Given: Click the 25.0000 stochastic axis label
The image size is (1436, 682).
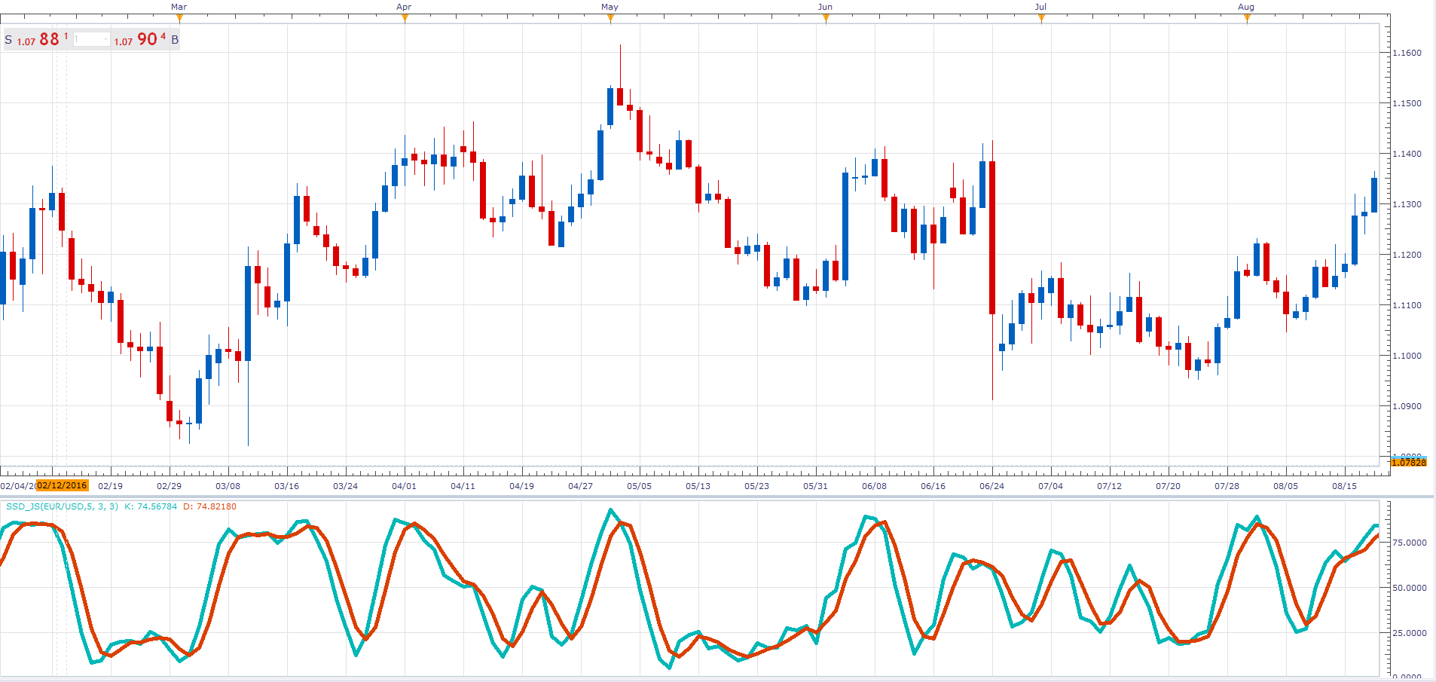Looking at the screenshot, I should (1410, 633).
